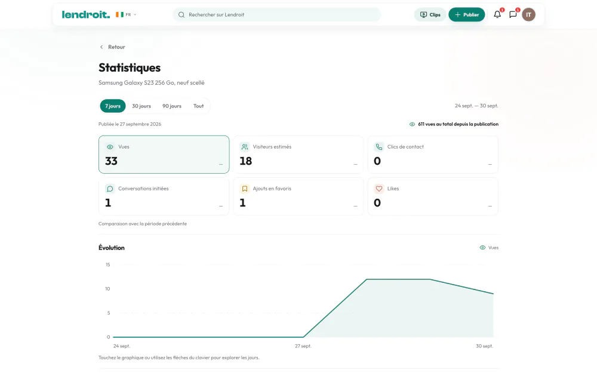The image size is (597, 373).
Task: Focus the Rechercher sur Lendroit field
Action: coord(277,14)
